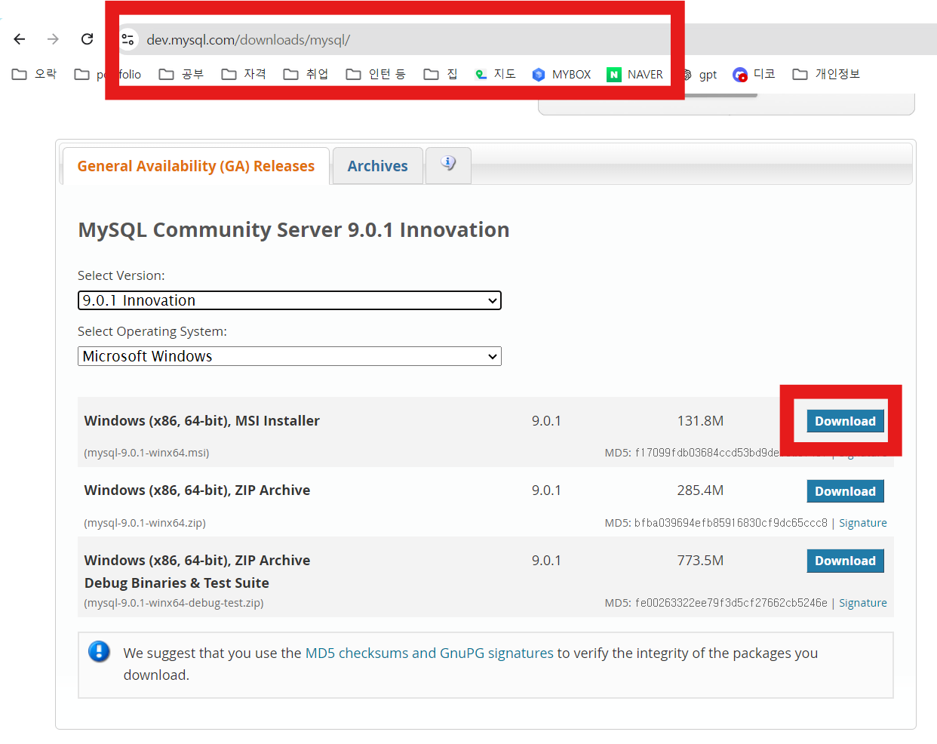The height and width of the screenshot is (744, 937).
Task: Open the 디코 bookmark
Action: click(754, 74)
